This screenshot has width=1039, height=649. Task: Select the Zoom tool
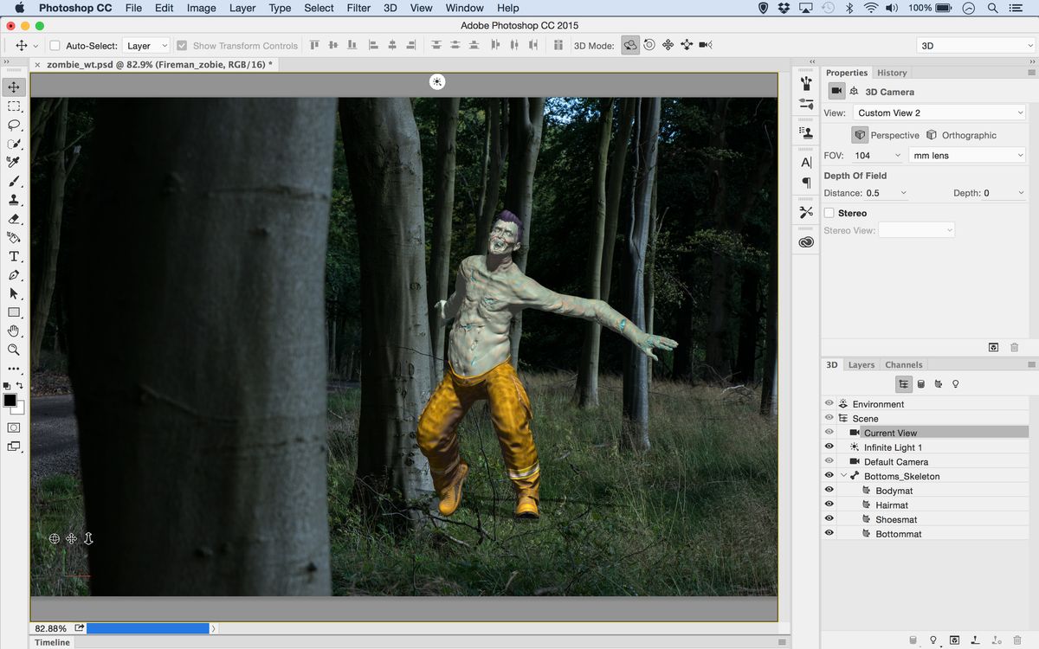click(13, 350)
